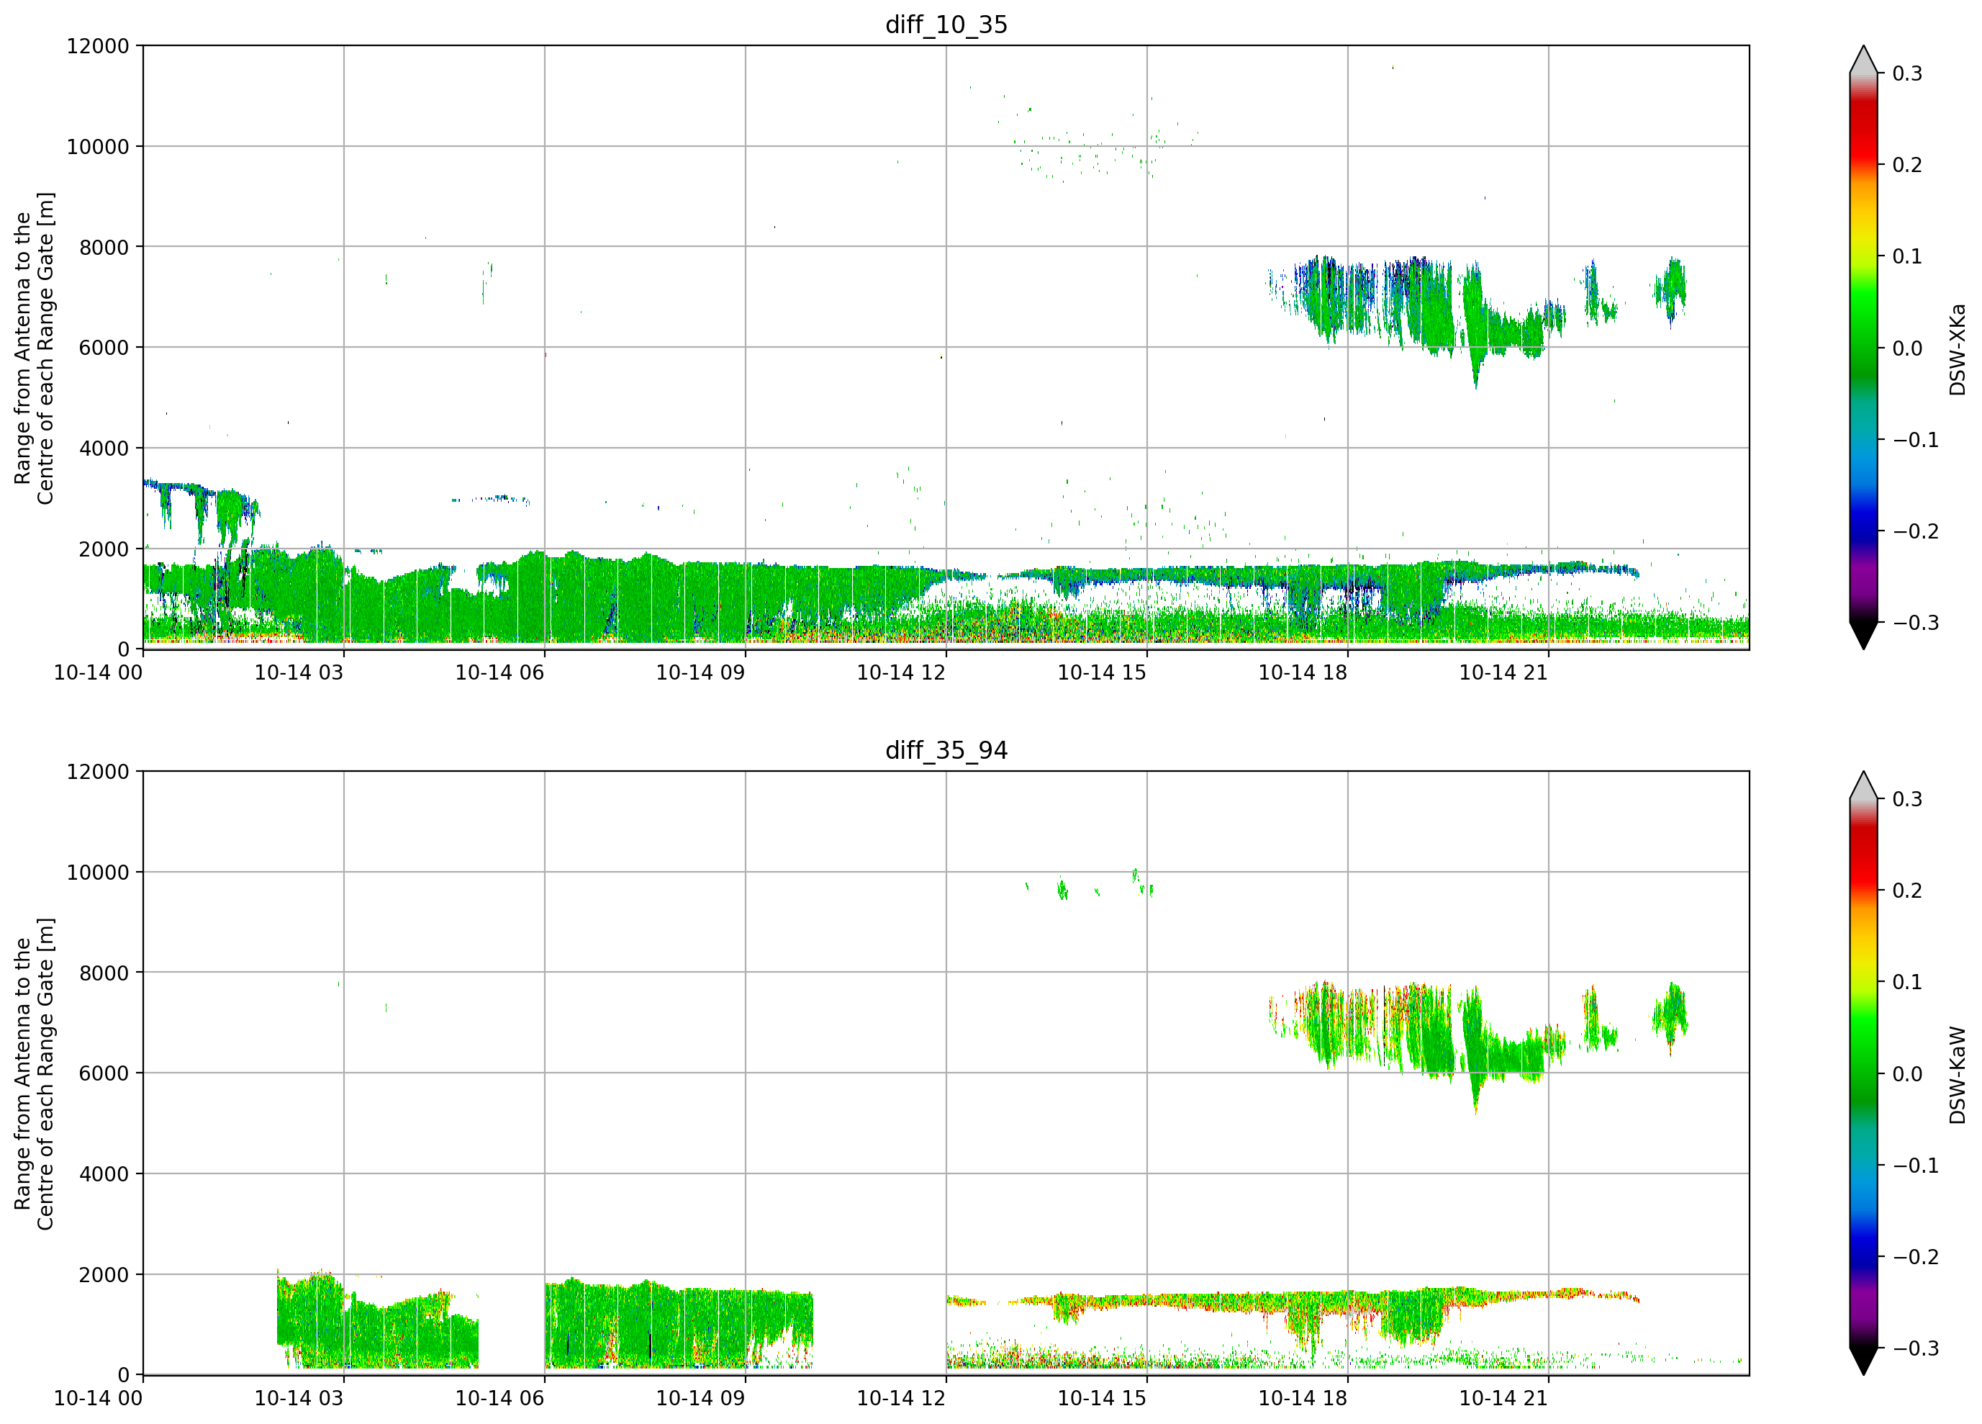Click the 0.2 tick on DSW-KaW colorbar
The width and height of the screenshot is (1982, 1424).
pos(1908,891)
